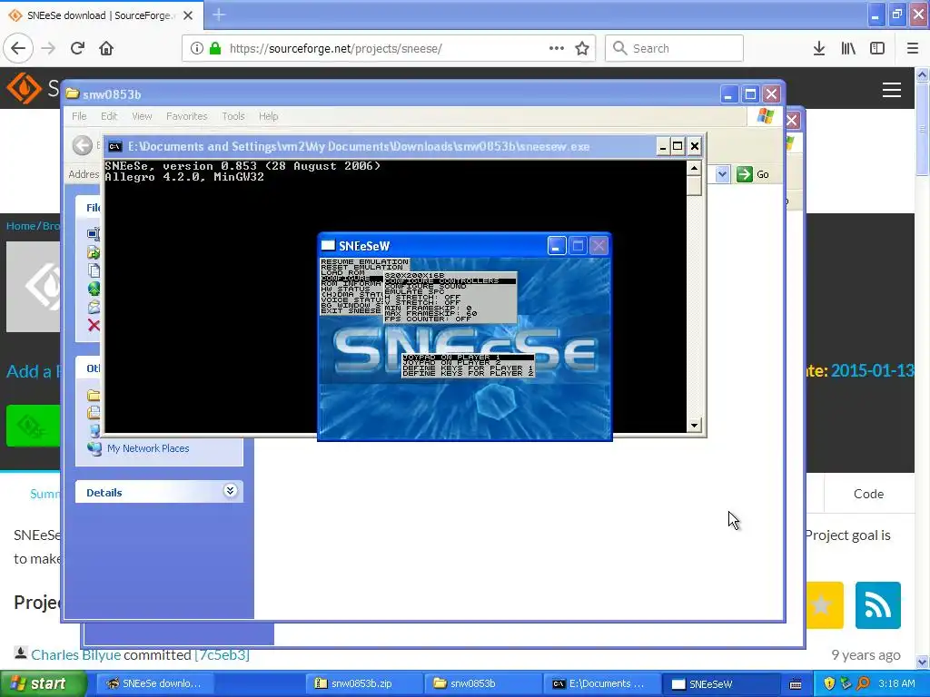Click security shield tray icon

[829, 683]
